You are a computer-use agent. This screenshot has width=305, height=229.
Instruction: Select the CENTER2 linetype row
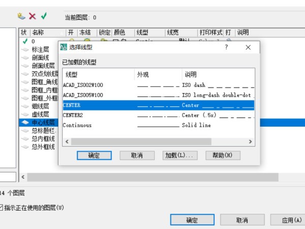point(158,116)
